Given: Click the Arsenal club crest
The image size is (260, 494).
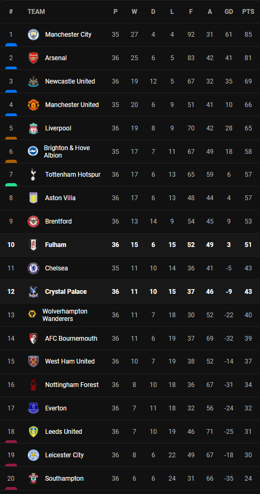Looking at the screenshot, I should pos(33,58).
